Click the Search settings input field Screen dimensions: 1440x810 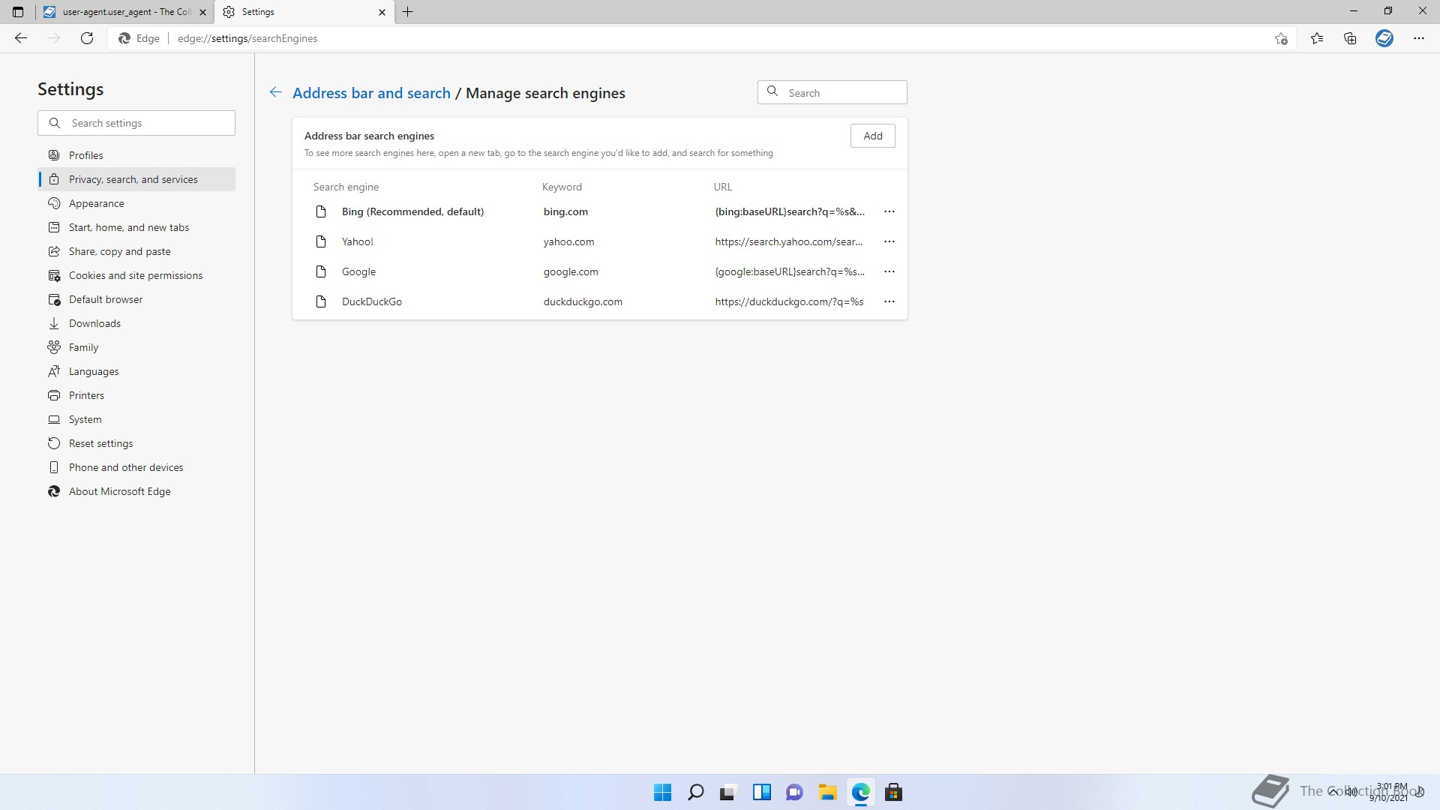(x=136, y=123)
